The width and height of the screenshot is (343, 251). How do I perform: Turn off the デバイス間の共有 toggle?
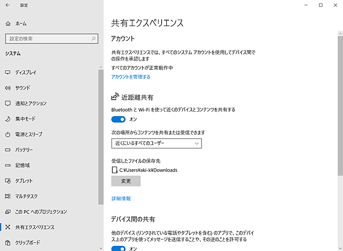(118, 248)
